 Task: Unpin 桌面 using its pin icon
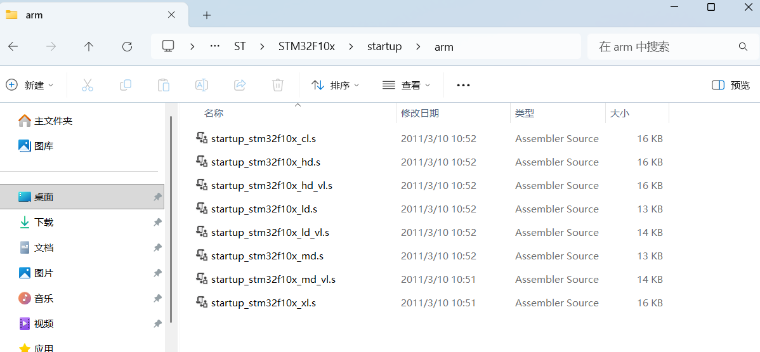point(157,197)
